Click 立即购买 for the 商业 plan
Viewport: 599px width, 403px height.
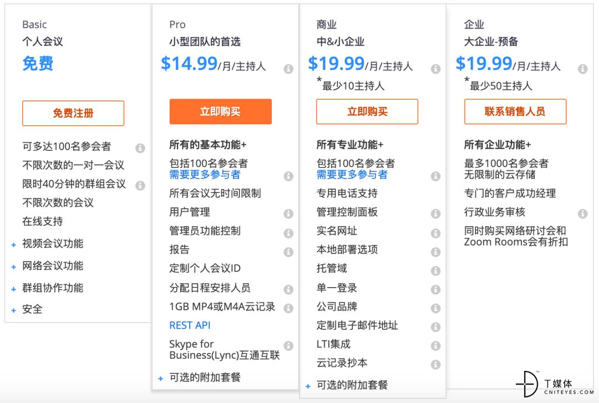pyautogui.click(x=367, y=111)
